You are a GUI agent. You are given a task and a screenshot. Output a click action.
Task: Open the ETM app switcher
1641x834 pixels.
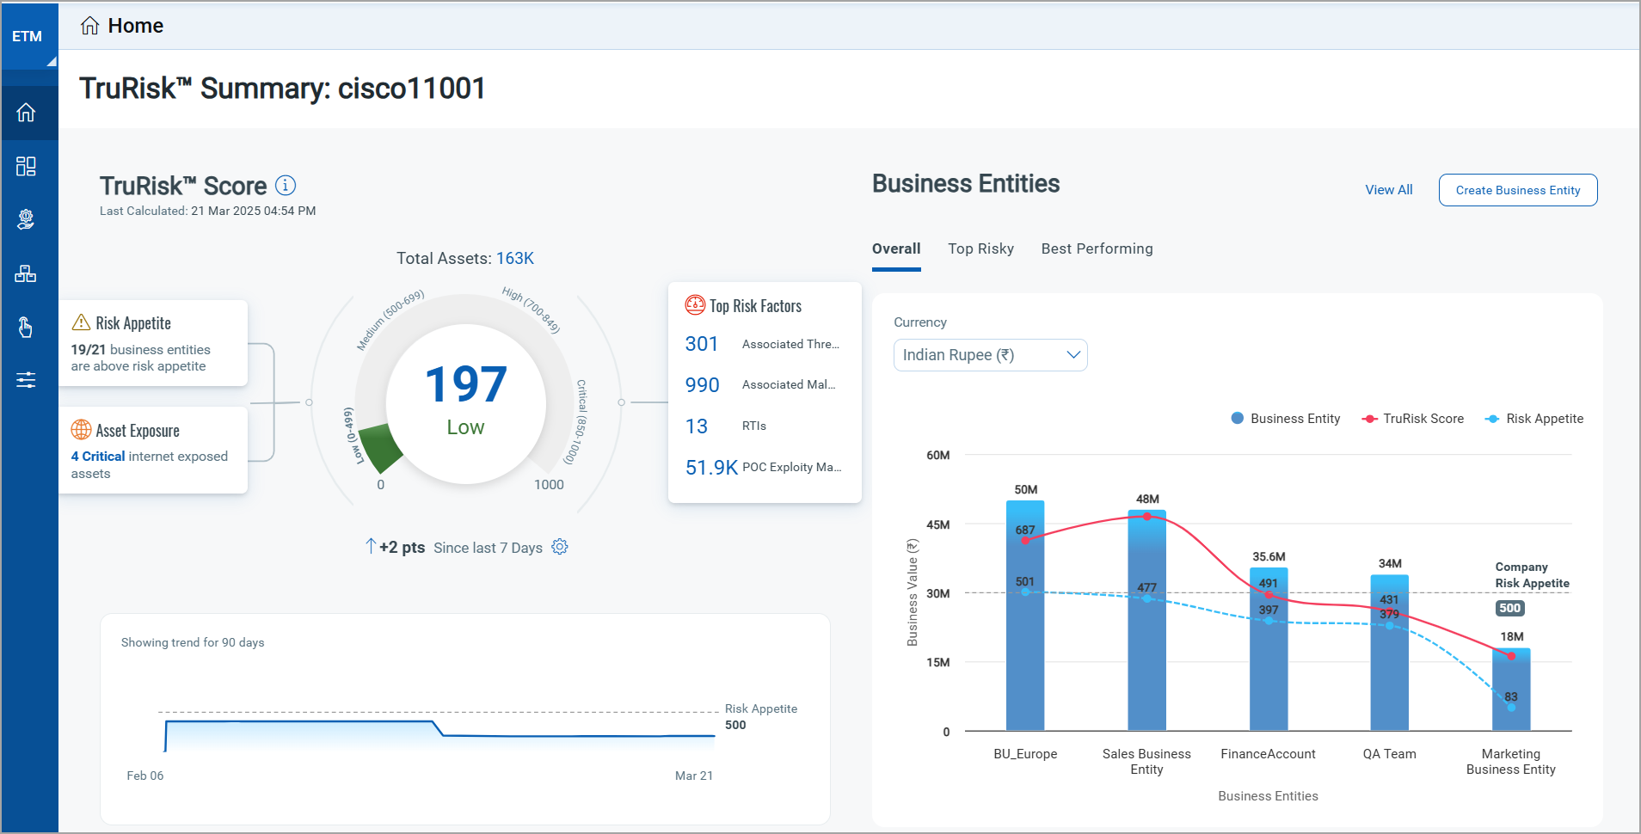pyautogui.click(x=29, y=36)
